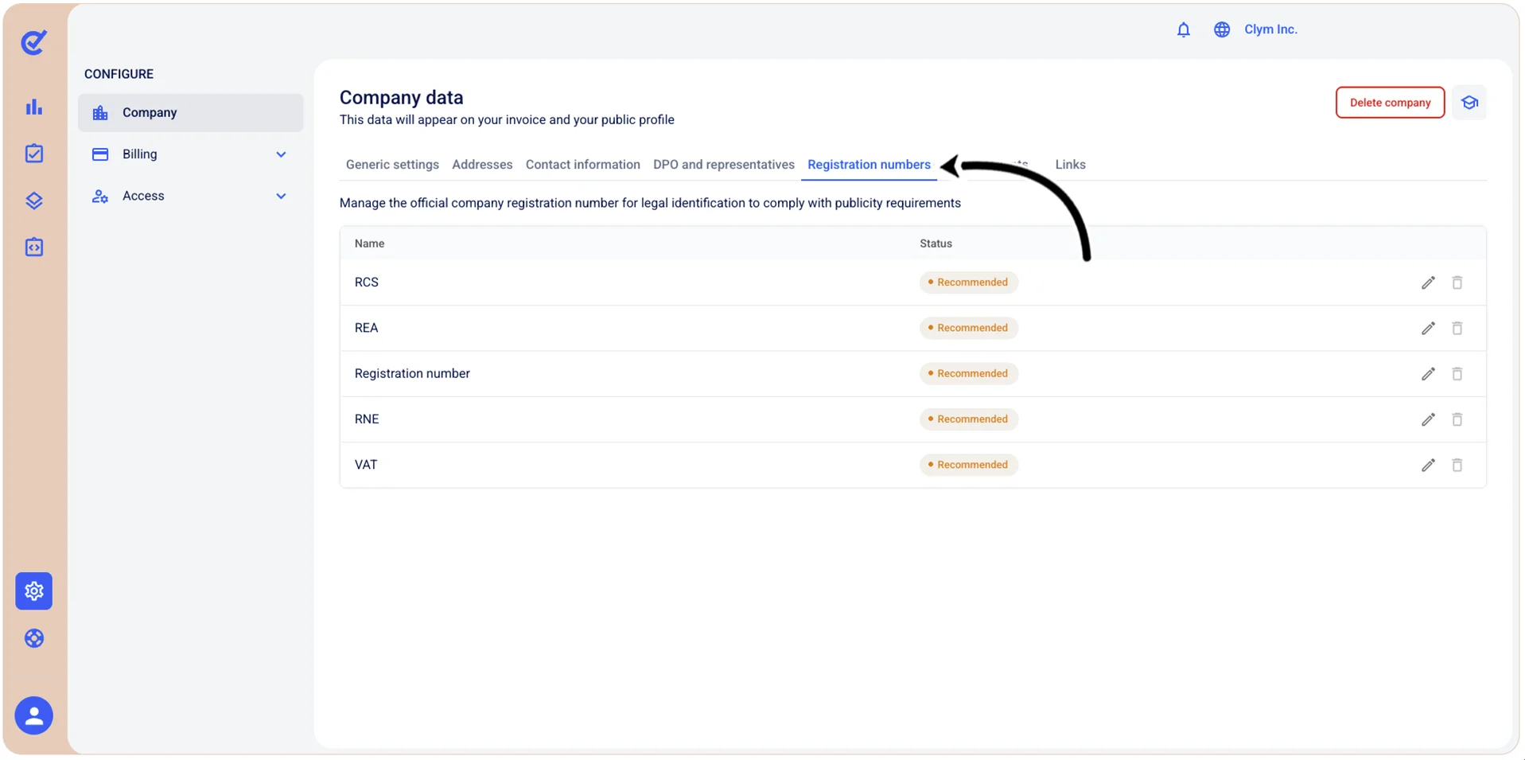The height and width of the screenshot is (760, 1525).
Task: Open notifications bell icon
Action: point(1184,29)
